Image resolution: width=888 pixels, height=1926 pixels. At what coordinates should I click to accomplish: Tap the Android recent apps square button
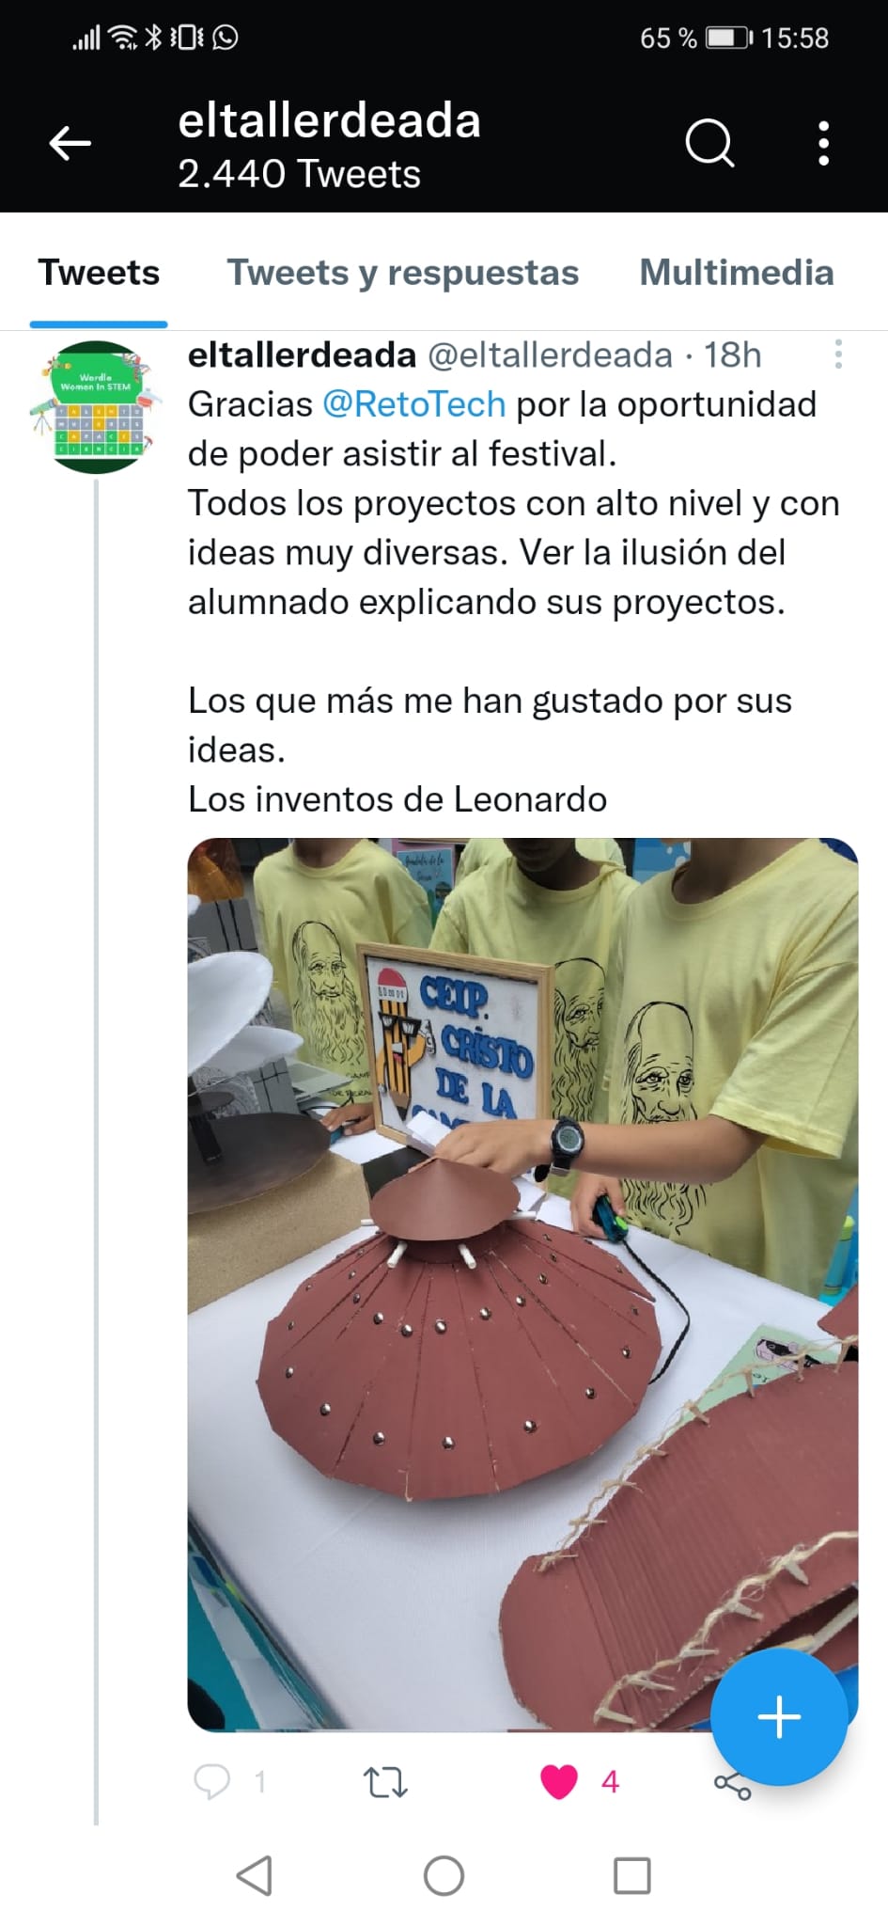632,1876
